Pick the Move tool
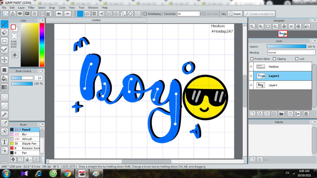This screenshot has height=178, width=317. click(x=4, y=60)
